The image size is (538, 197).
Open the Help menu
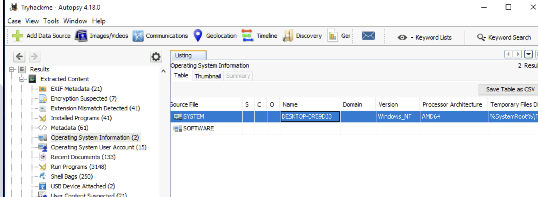(x=99, y=21)
